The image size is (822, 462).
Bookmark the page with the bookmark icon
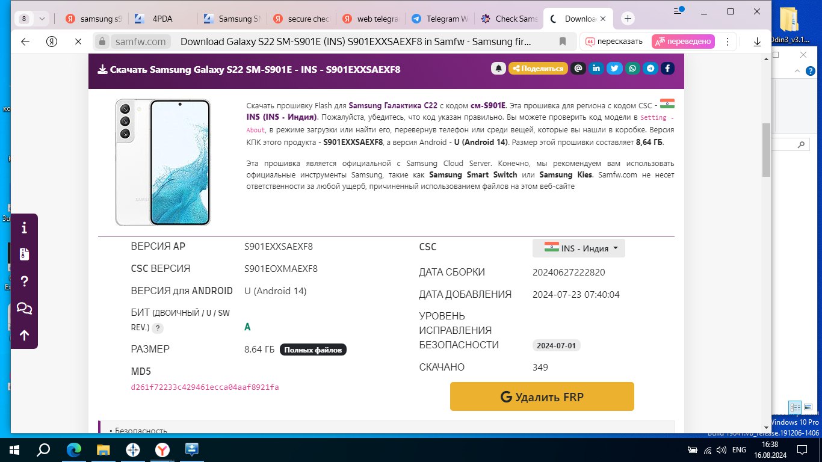click(x=563, y=42)
